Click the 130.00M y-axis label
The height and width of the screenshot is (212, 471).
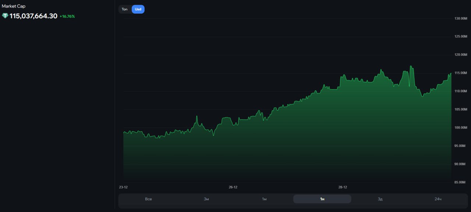pos(461,18)
